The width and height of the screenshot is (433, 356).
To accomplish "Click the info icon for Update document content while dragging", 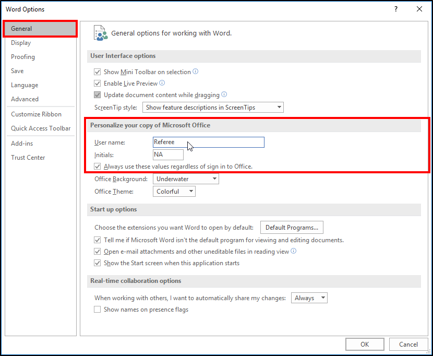I will [x=224, y=94].
